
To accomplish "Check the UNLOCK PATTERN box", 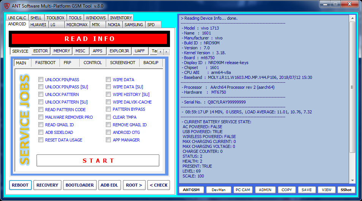I will tap(41, 94).
